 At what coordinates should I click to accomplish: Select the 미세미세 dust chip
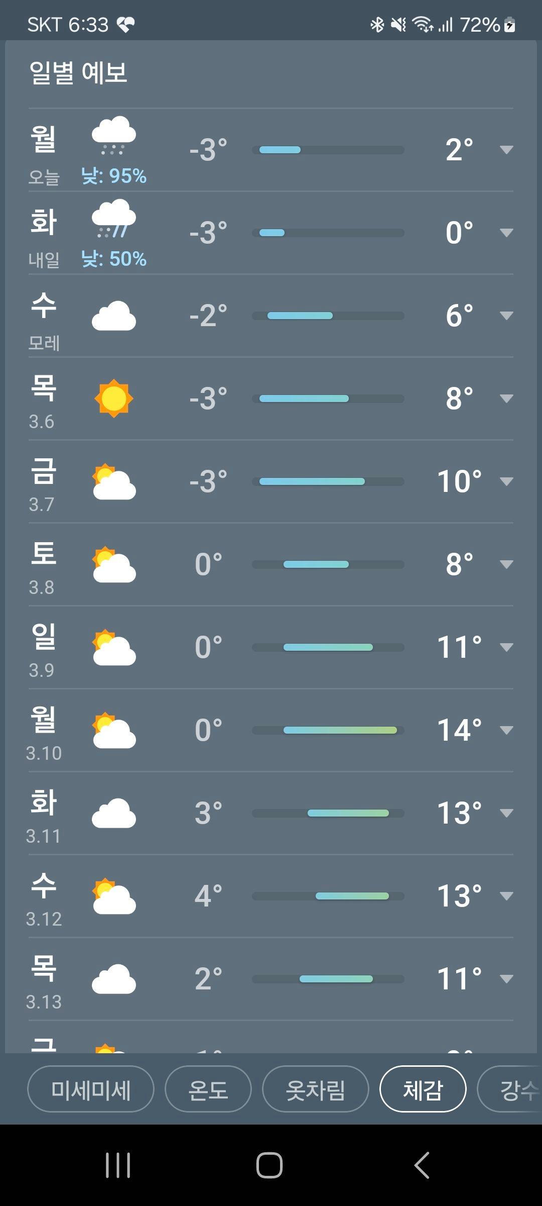(91, 1089)
